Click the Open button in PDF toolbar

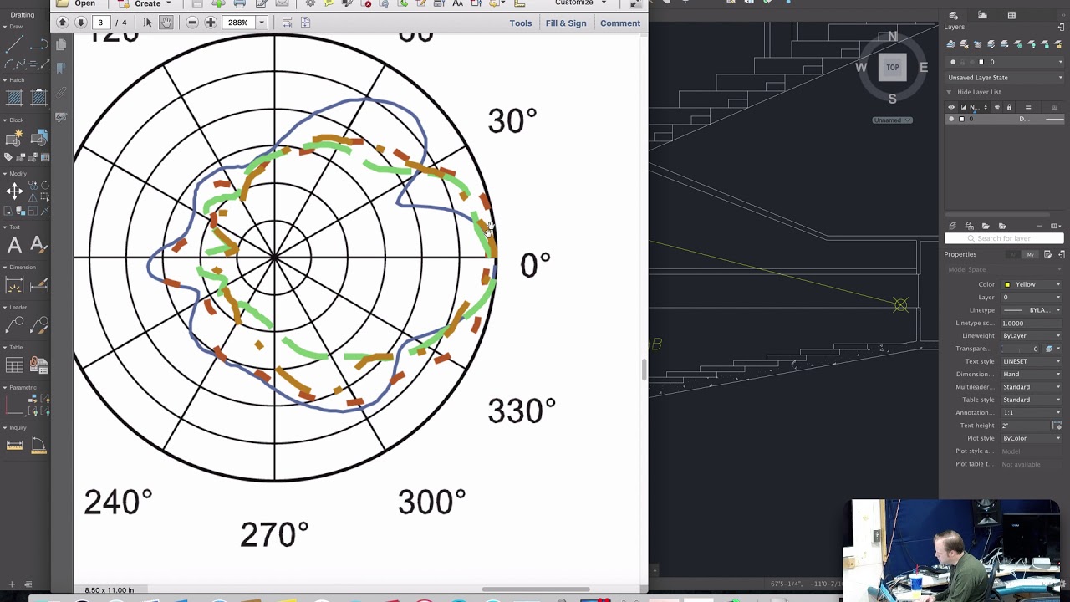coord(77,3)
